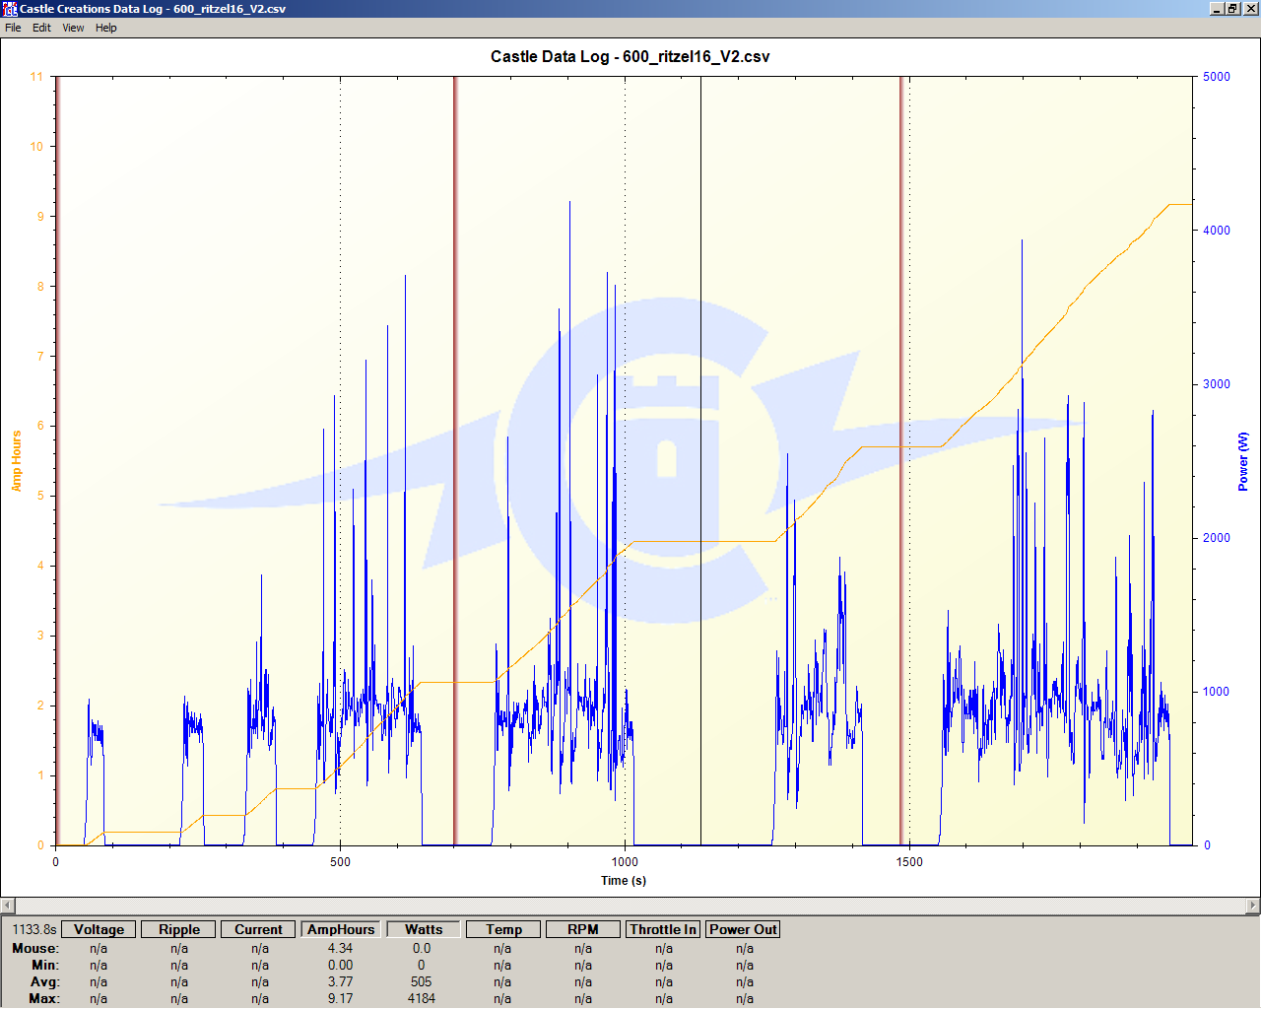Screen dimensions: 1261x1009
Task: Click the 5000 label on power axis
Action: 1217,77
